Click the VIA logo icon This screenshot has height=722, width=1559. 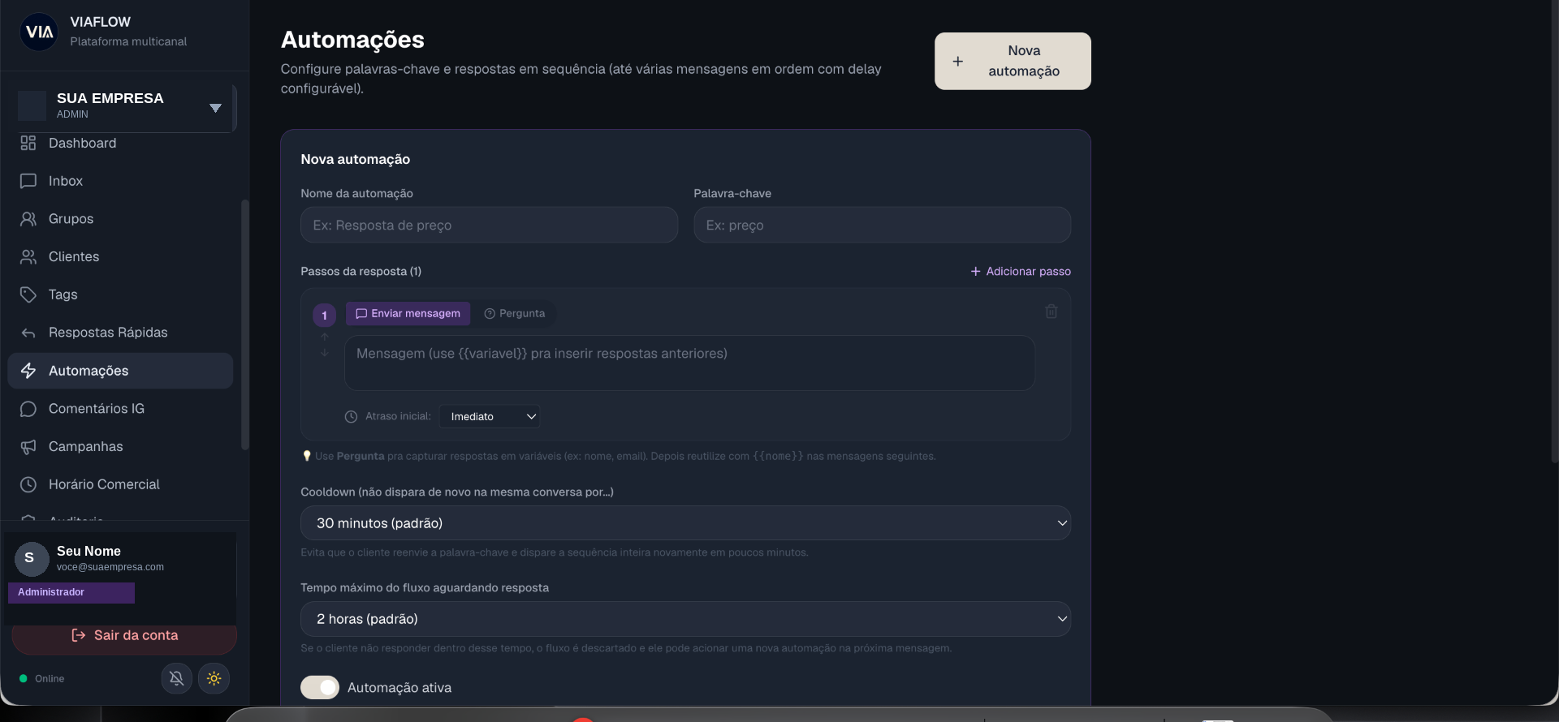coord(39,32)
